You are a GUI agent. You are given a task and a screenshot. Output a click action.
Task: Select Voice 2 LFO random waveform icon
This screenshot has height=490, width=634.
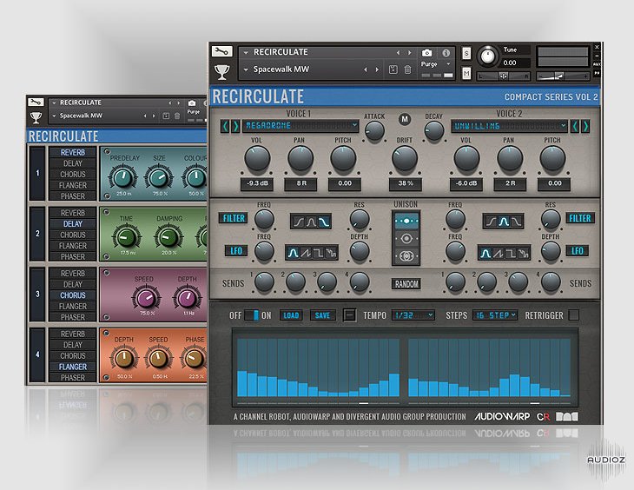[523, 254]
